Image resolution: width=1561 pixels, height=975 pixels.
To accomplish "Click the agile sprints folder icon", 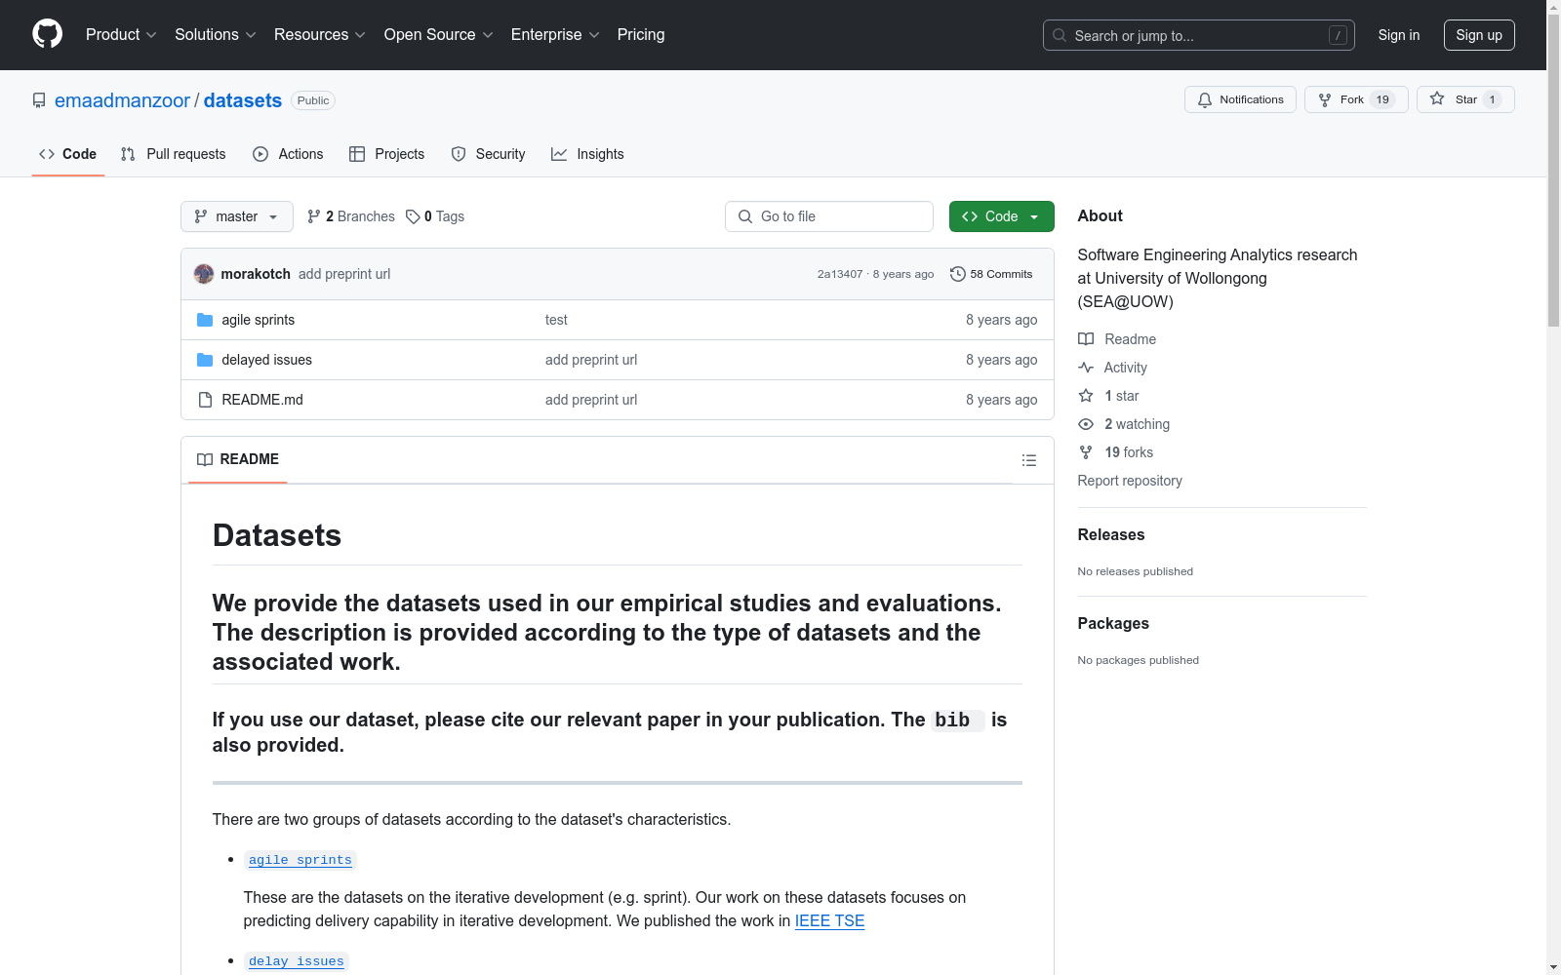I will coord(205,320).
